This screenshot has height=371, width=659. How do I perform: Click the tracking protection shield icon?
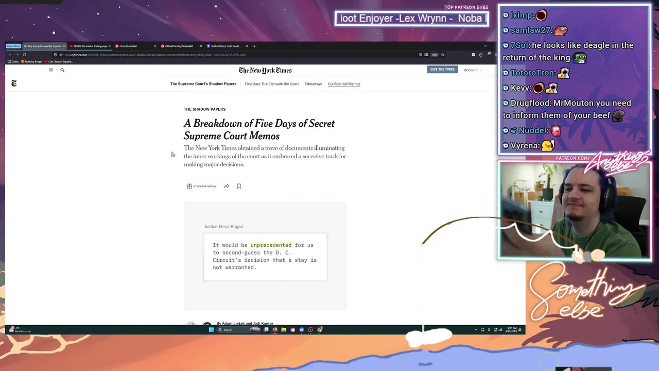[x=55, y=55]
